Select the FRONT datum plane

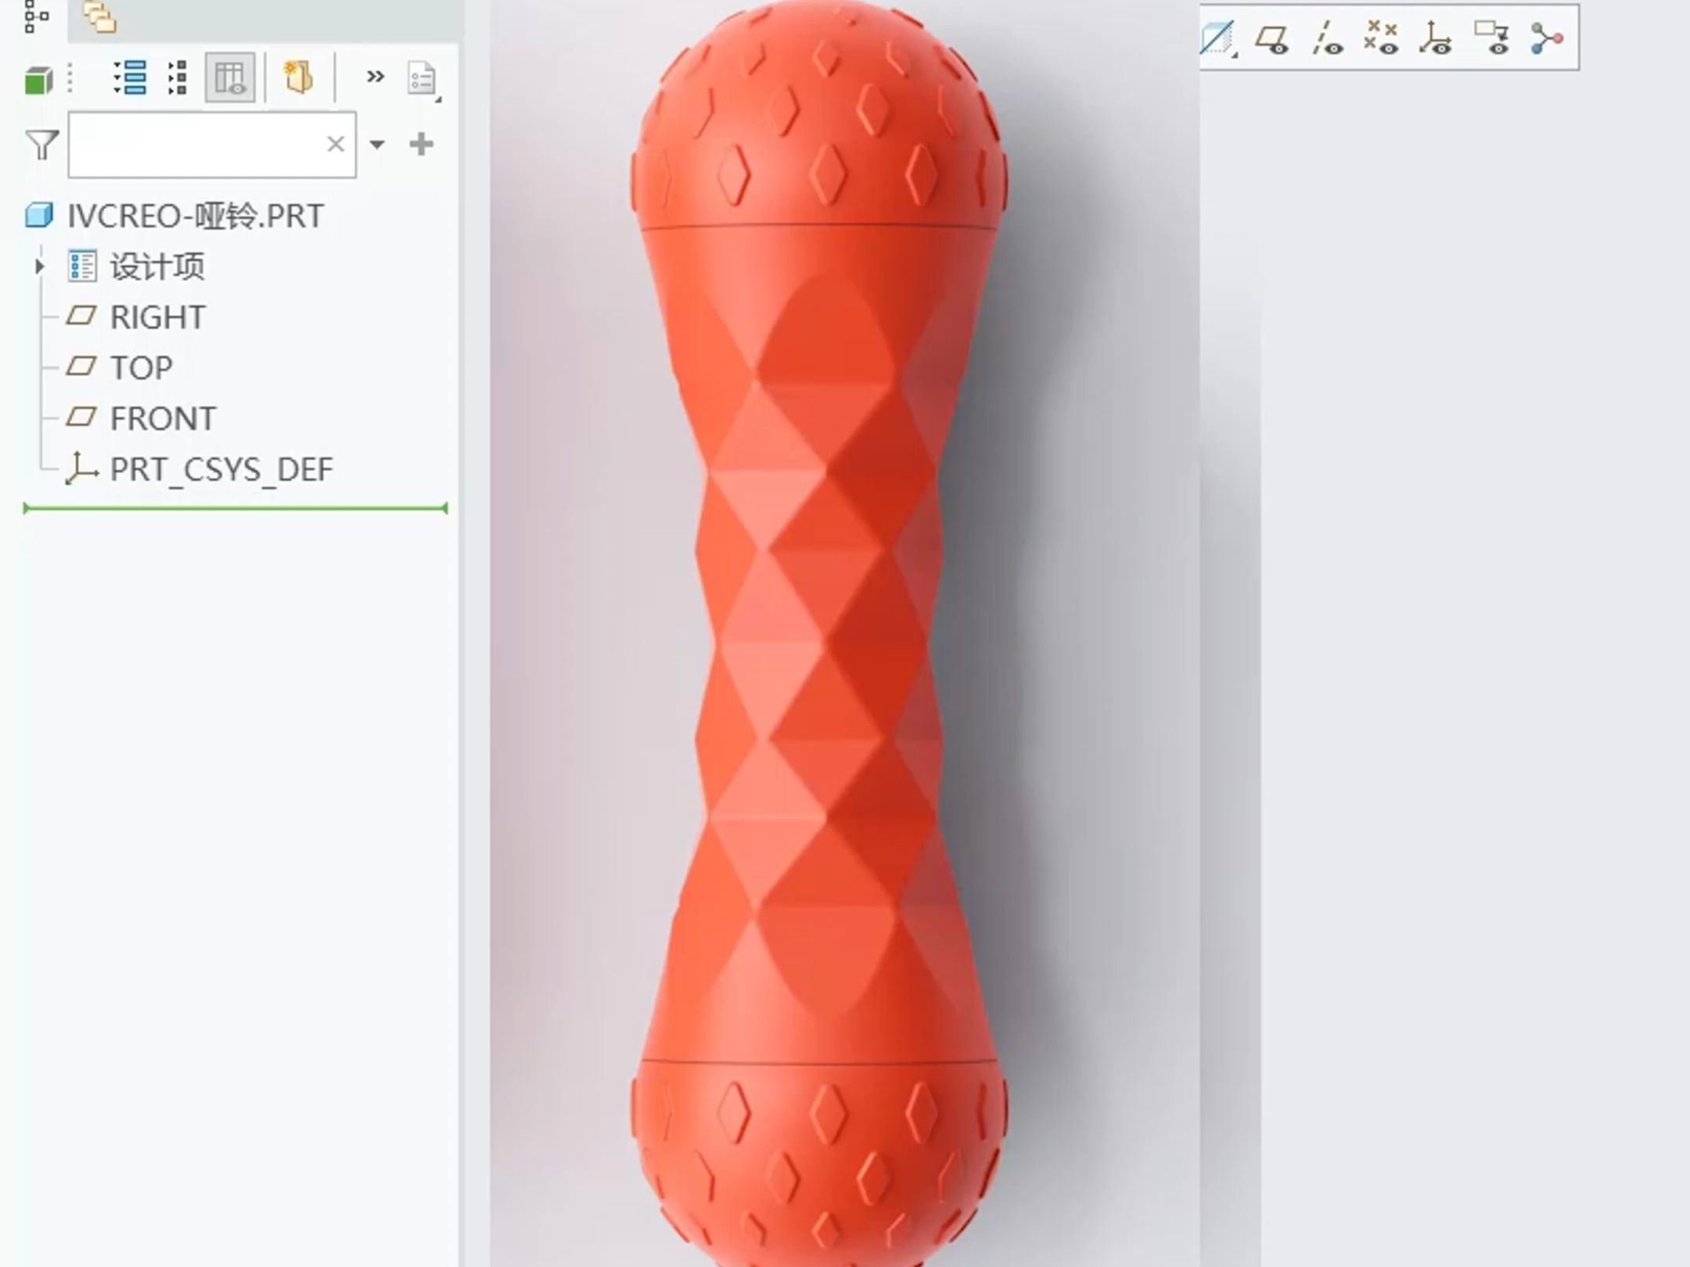tap(162, 418)
